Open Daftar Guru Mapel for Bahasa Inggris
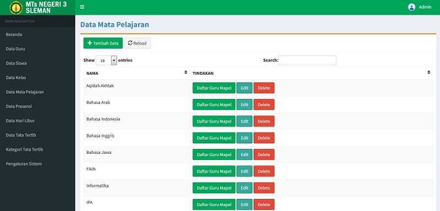 tap(214, 138)
